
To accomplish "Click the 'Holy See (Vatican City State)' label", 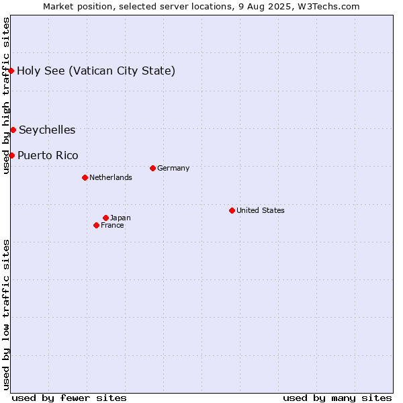I will 96,71.
